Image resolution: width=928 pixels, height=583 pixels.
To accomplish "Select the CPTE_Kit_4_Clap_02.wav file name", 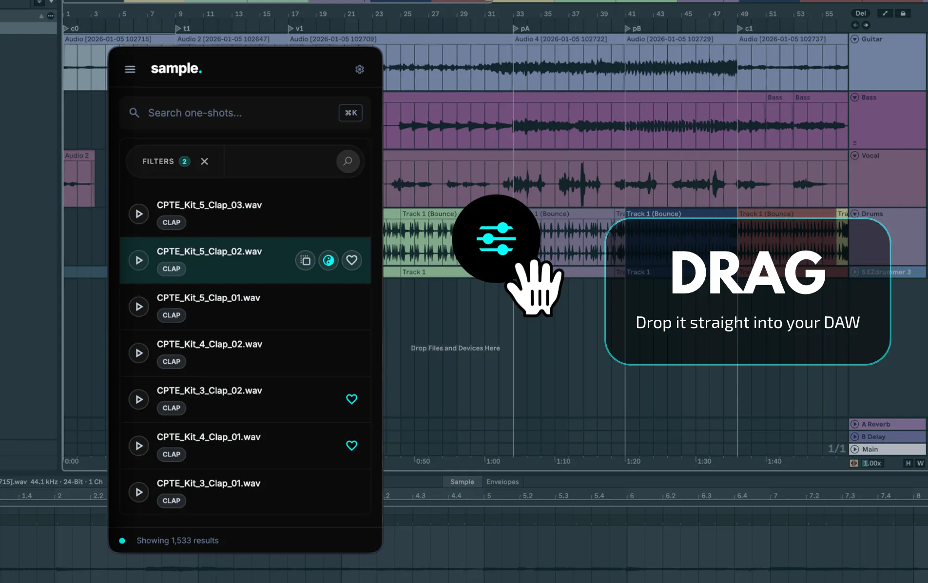I will click(209, 344).
